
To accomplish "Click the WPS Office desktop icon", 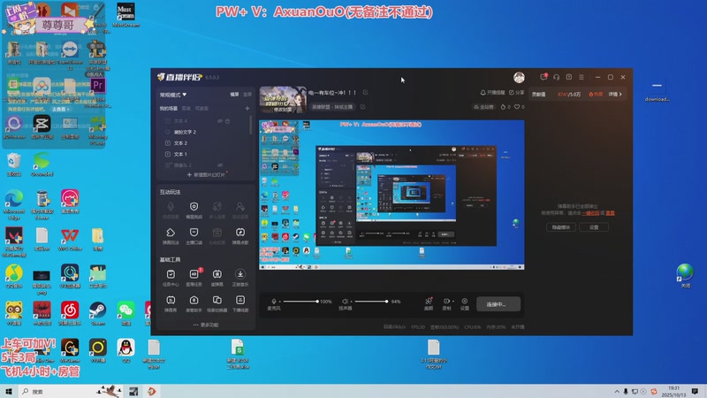I will click(x=70, y=240).
